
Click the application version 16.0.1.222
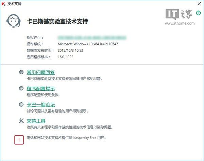coord(66,57)
